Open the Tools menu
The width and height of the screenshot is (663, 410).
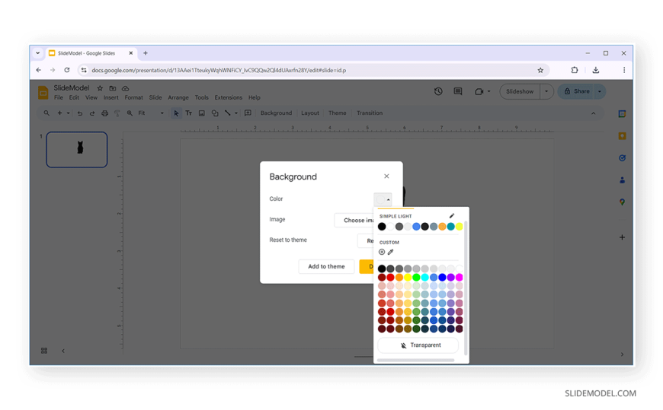tap(202, 97)
